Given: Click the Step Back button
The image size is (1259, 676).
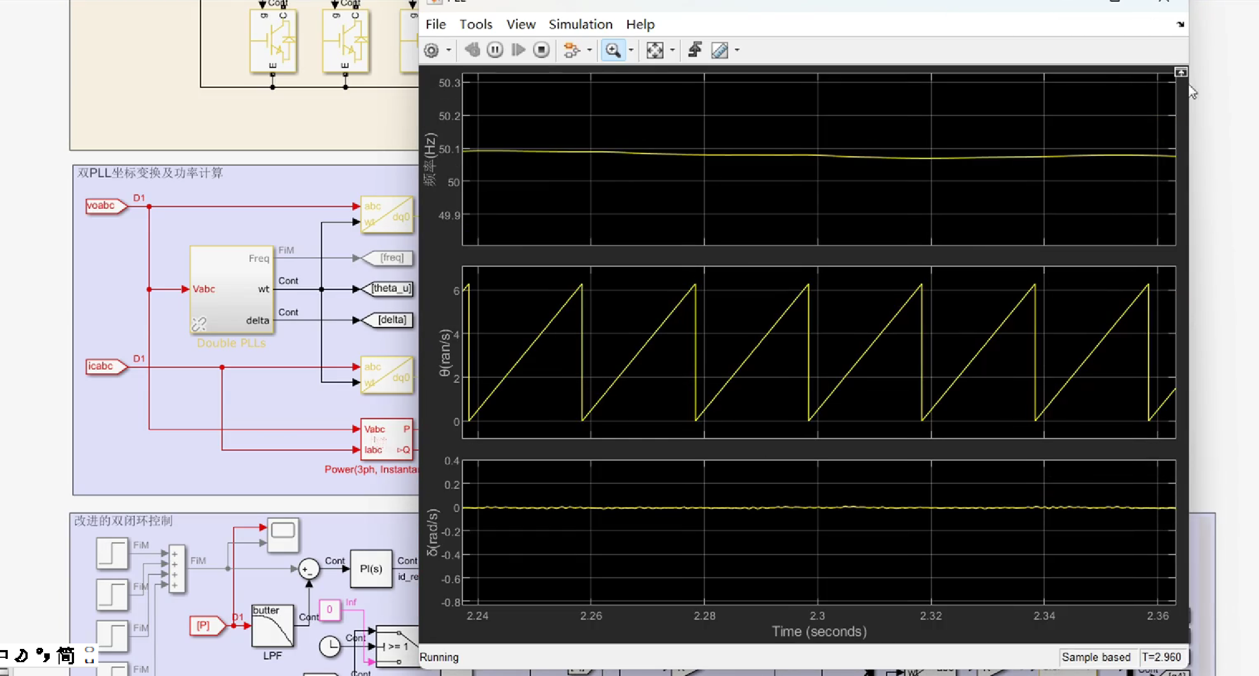Looking at the screenshot, I should click(x=472, y=50).
